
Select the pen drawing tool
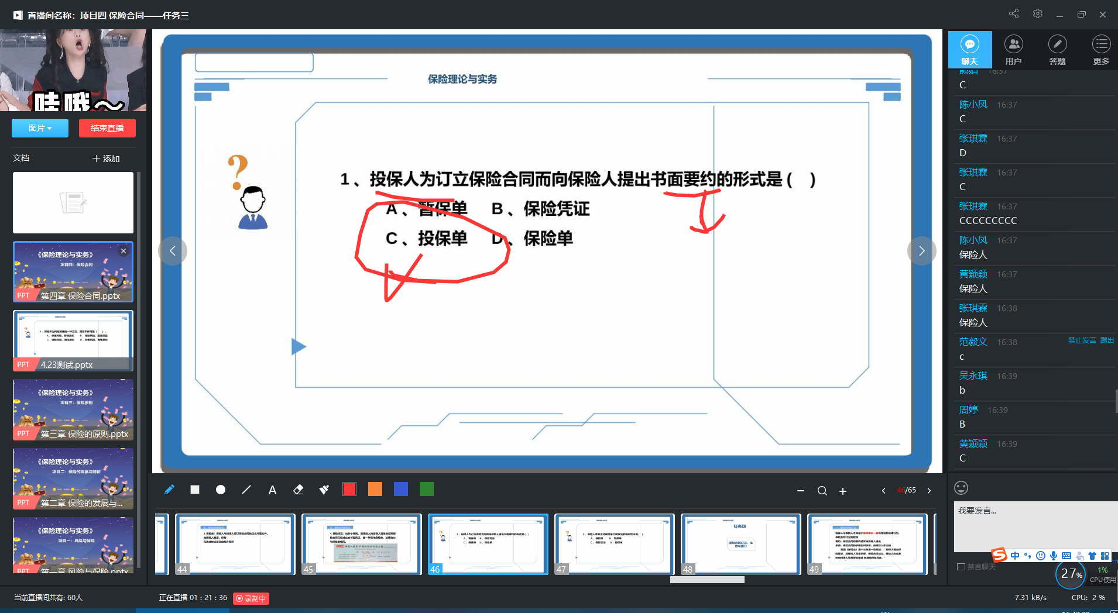point(169,490)
